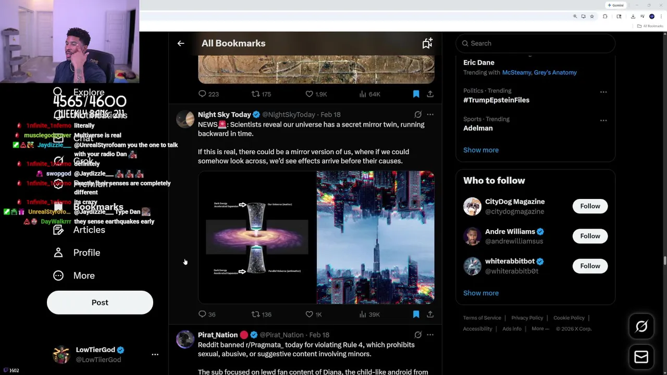Open the Adelman trending topic
The width and height of the screenshot is (667, 375).
click(x=478, y=128)
